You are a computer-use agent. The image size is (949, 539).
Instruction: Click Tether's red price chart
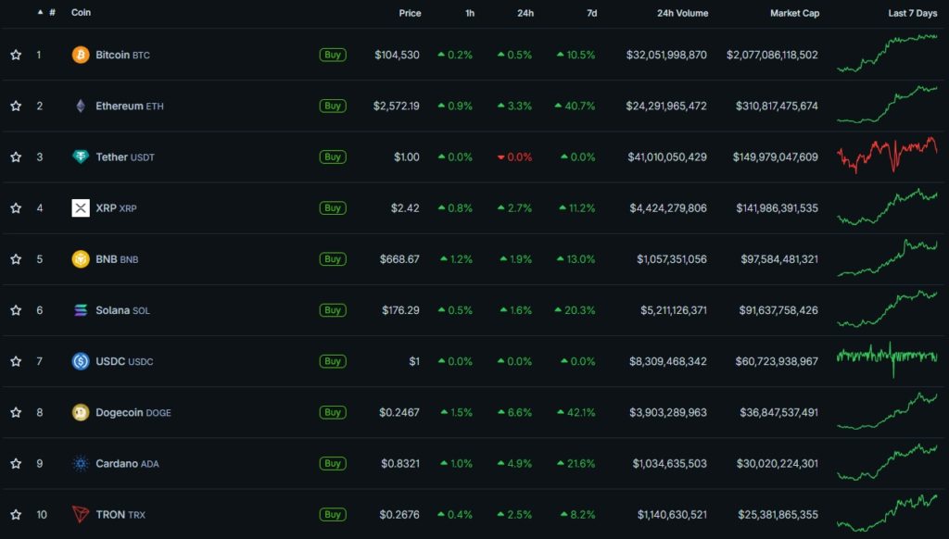(885, 157)
